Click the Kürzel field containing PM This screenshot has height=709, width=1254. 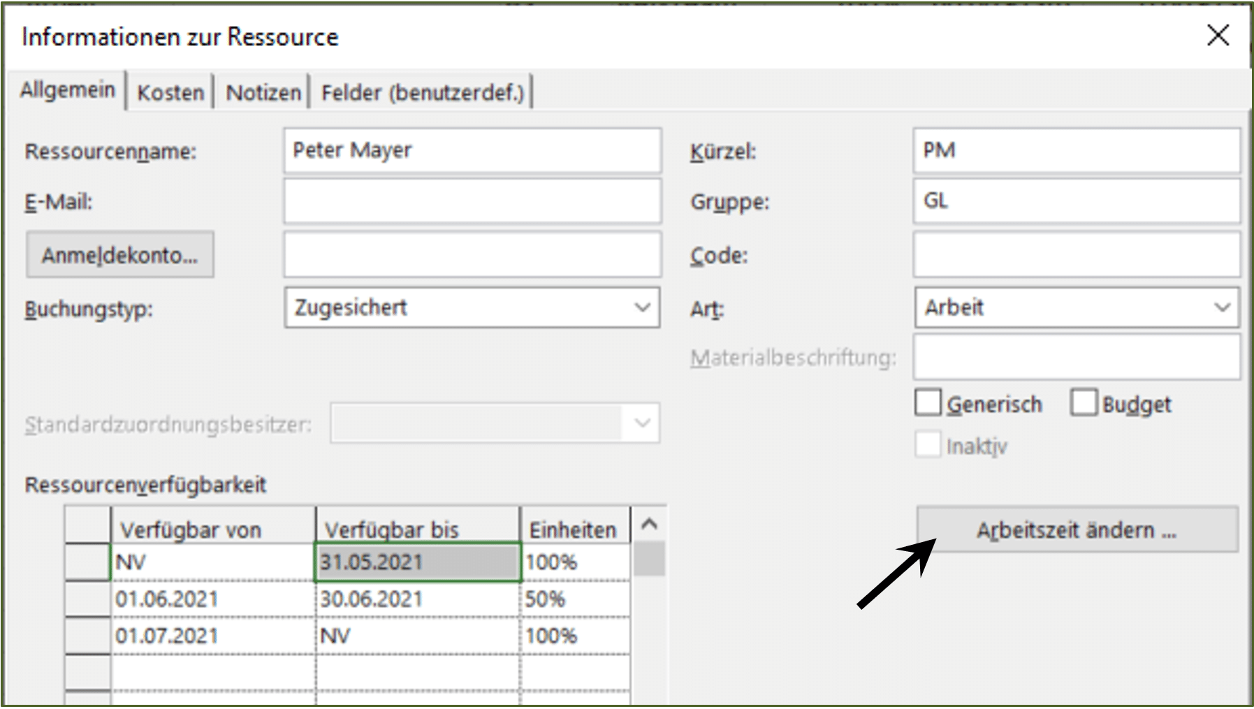[1077, 150]
